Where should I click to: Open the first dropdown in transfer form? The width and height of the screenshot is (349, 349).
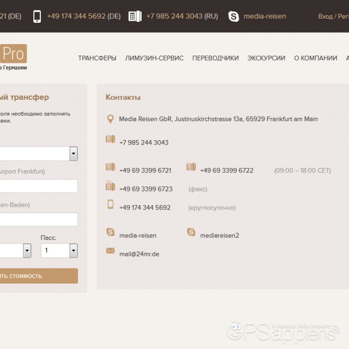click(73, 154)
